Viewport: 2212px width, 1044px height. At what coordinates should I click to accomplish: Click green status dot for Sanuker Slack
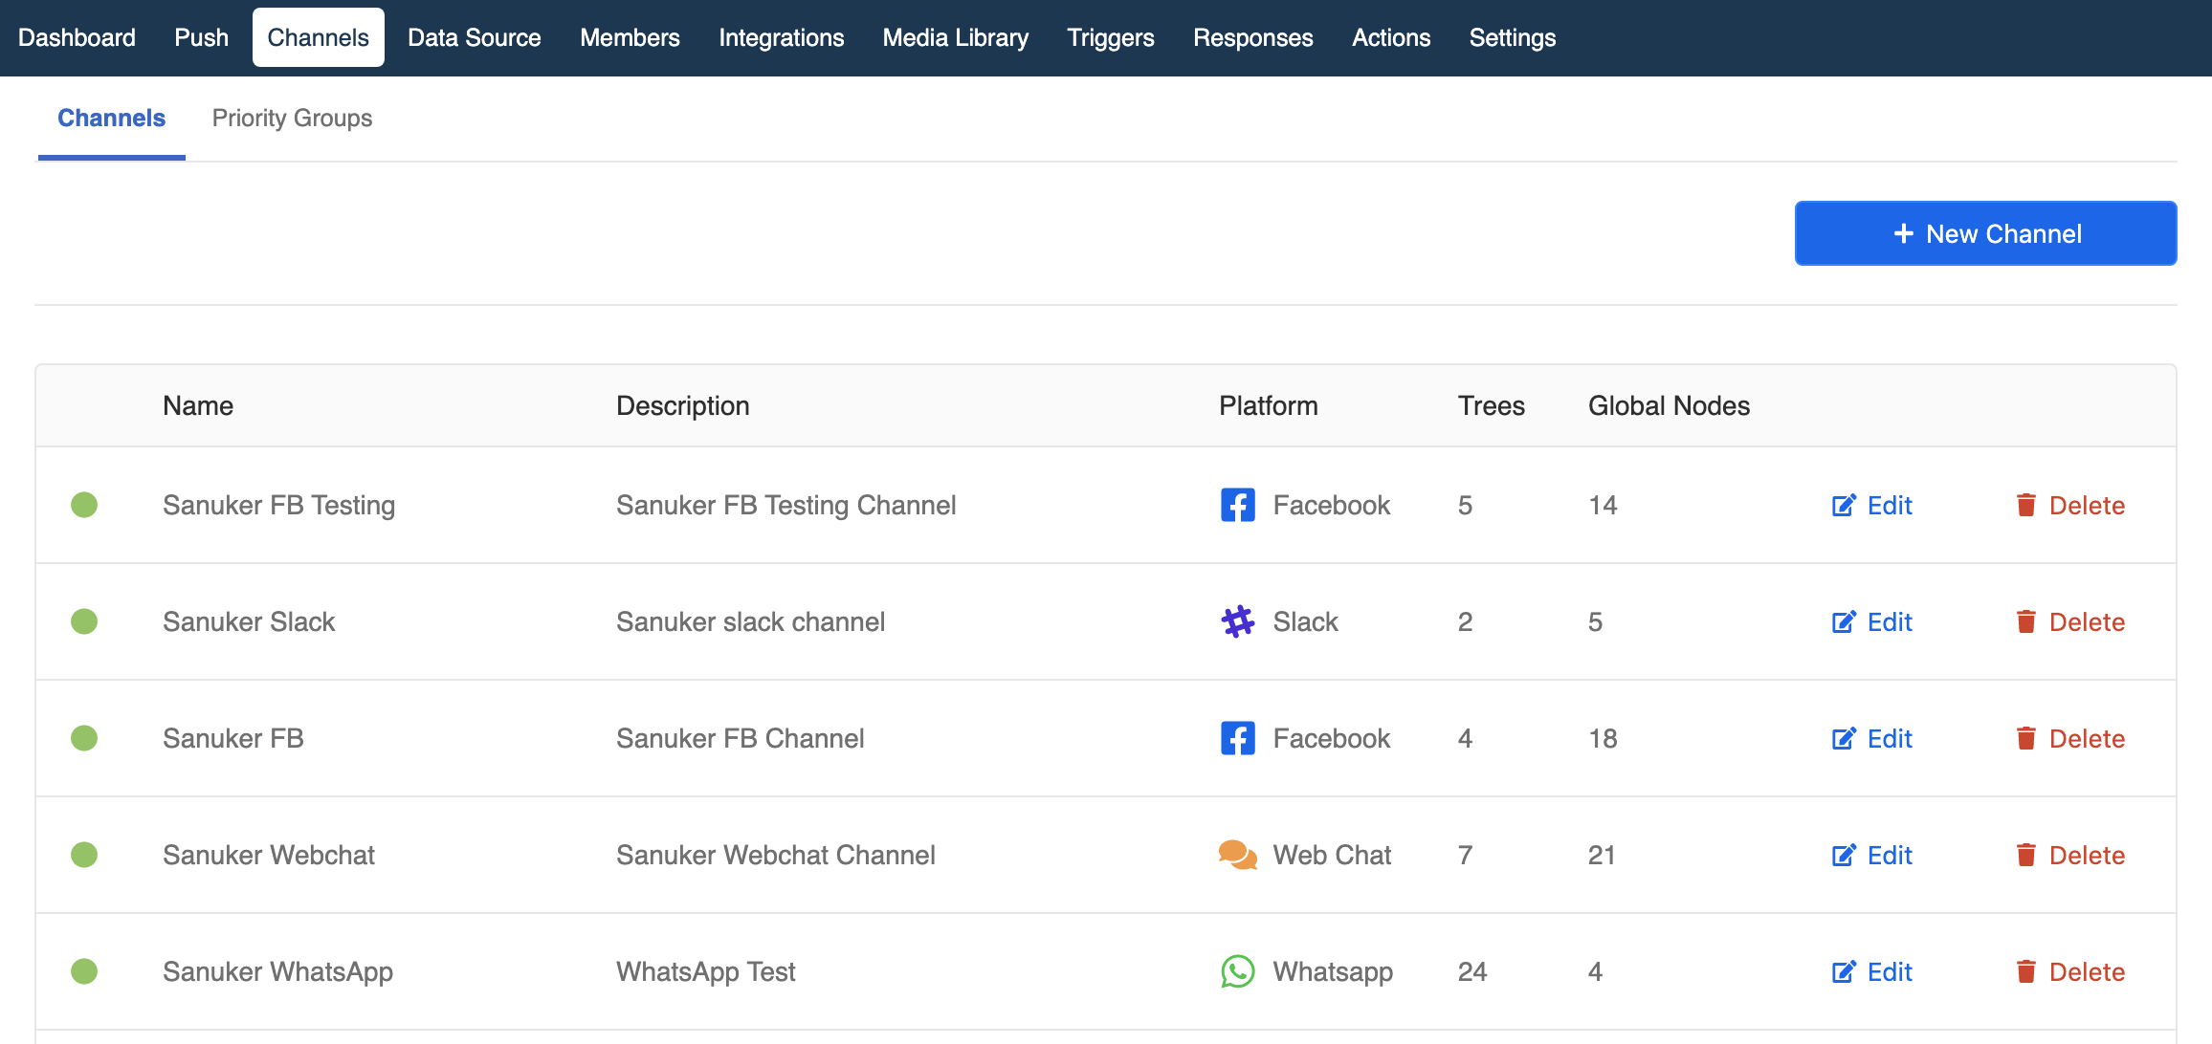point(84,621)
